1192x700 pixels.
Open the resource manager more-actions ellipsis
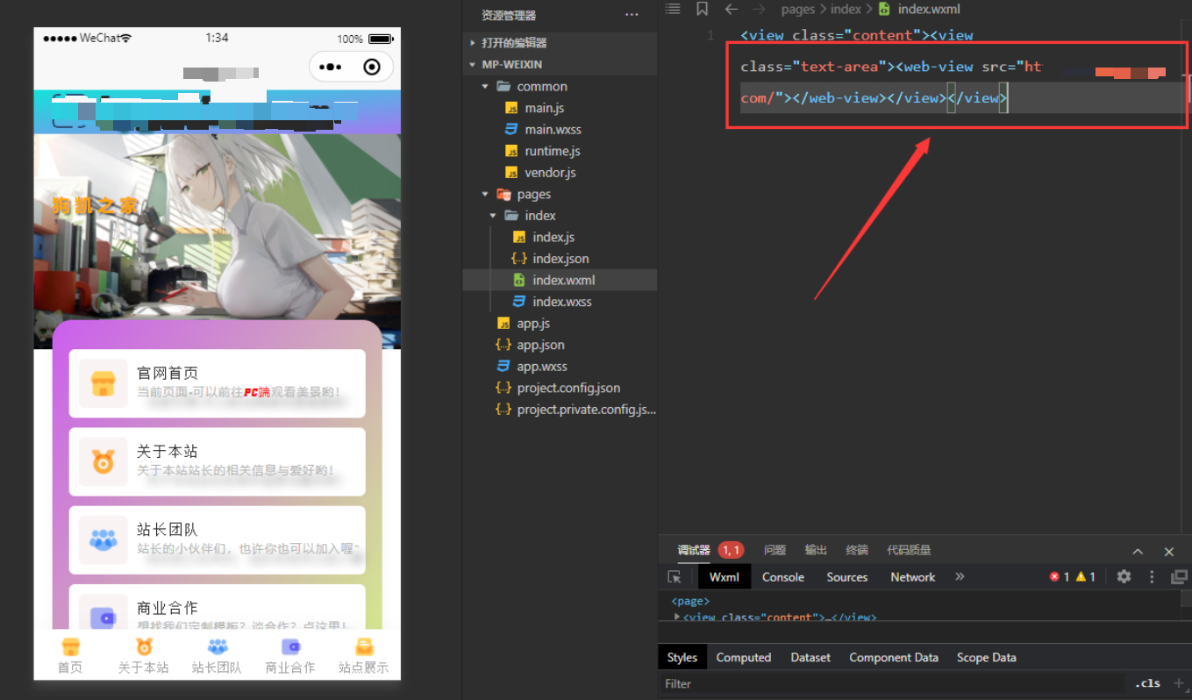pos(632,15)
